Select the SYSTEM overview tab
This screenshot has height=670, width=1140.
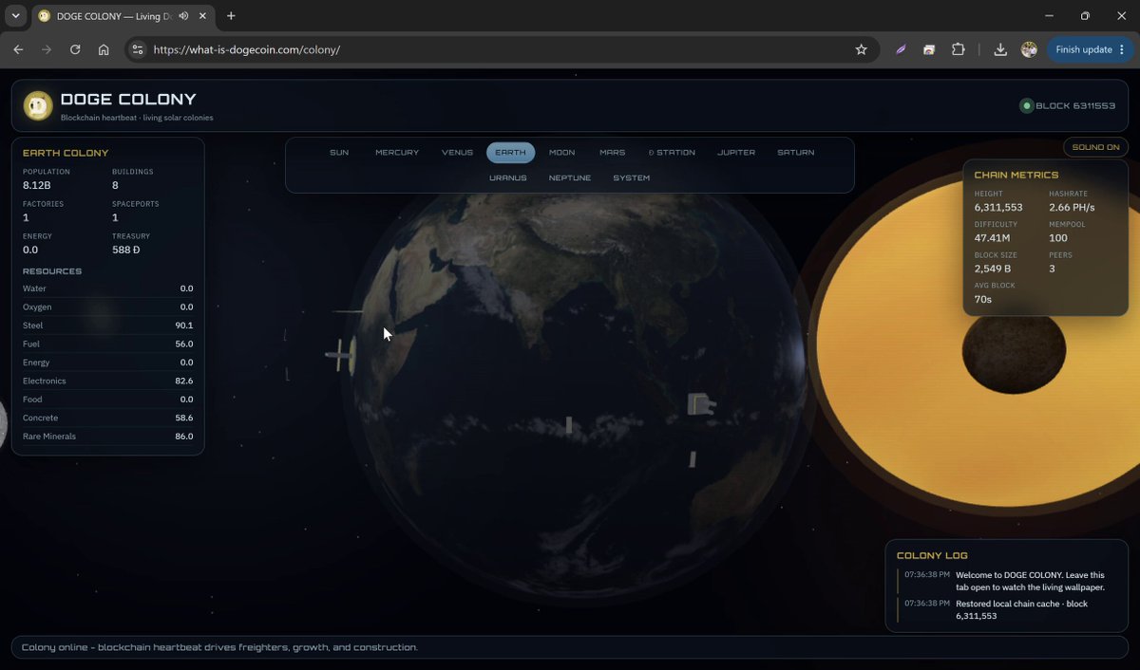[x=632, y=178]
